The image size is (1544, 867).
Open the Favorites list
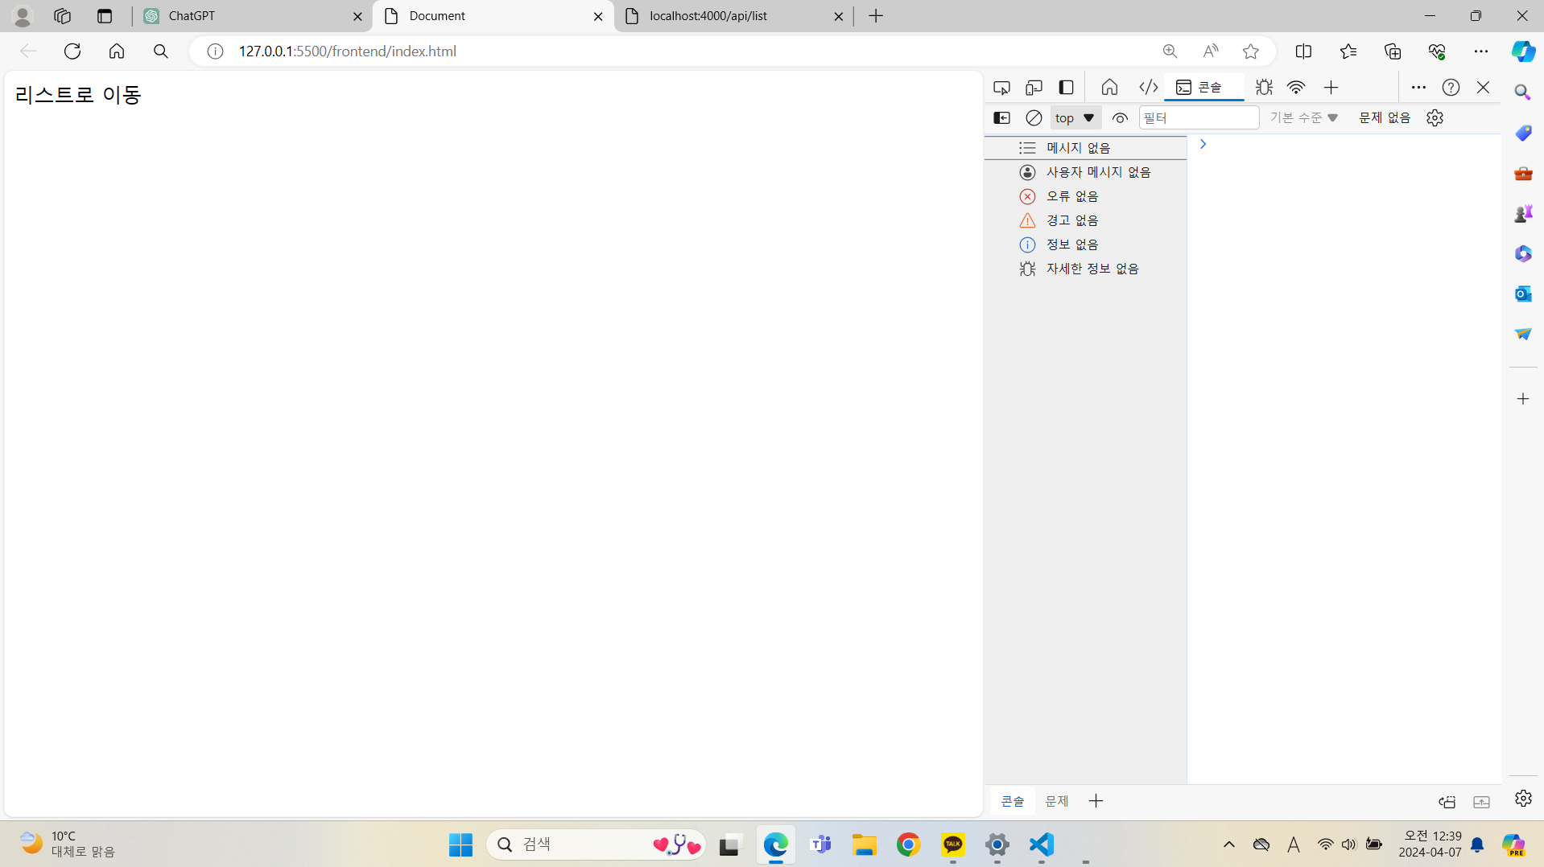click(1348, 51)
